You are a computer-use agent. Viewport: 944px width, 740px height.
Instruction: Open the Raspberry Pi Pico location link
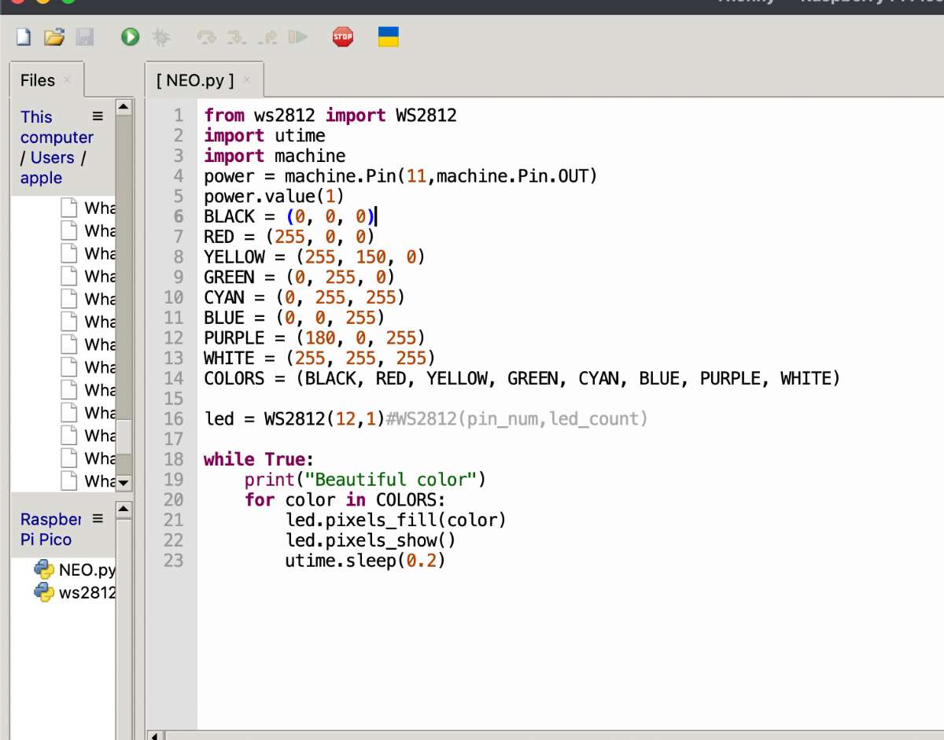tap(50, 529)
